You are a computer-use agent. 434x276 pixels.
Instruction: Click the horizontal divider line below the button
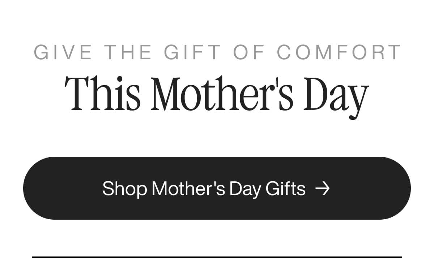(x=217, y=257)
